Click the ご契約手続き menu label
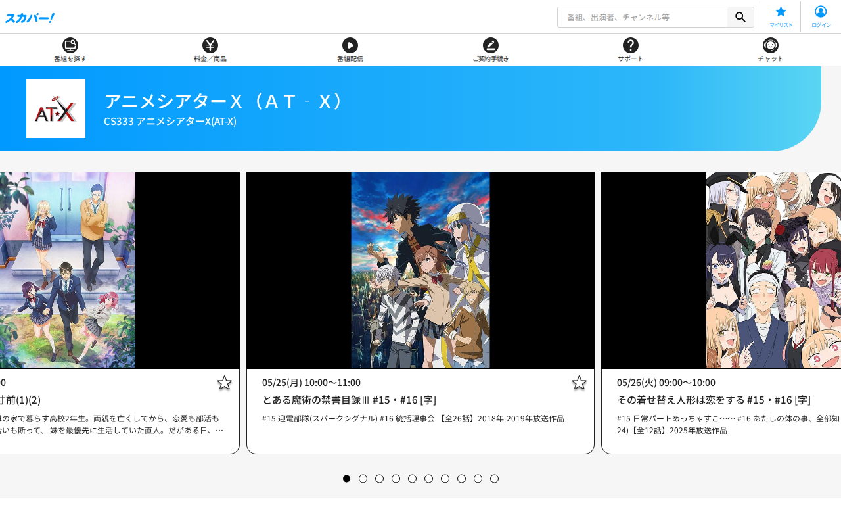Image resolution: width=841 pixels, height=526 pixels. pos(491,59)
